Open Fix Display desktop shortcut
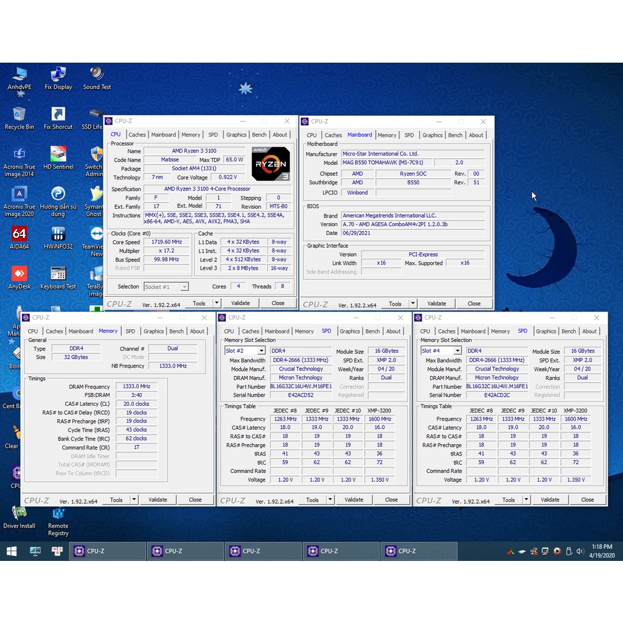 (58, 78)
